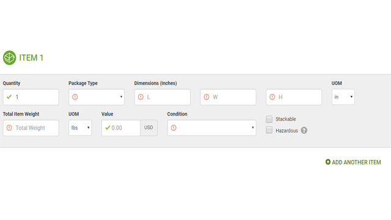Viewport: 391px width, 220px height.
Task: Click the ADD ANOTHER ITEM link
Action: click(x=353, y=162)
